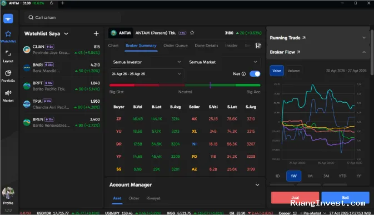The width and height of the screenshot is (374, 215).
Task: Click the TPIA stock logo
Action: coord(27,104)
